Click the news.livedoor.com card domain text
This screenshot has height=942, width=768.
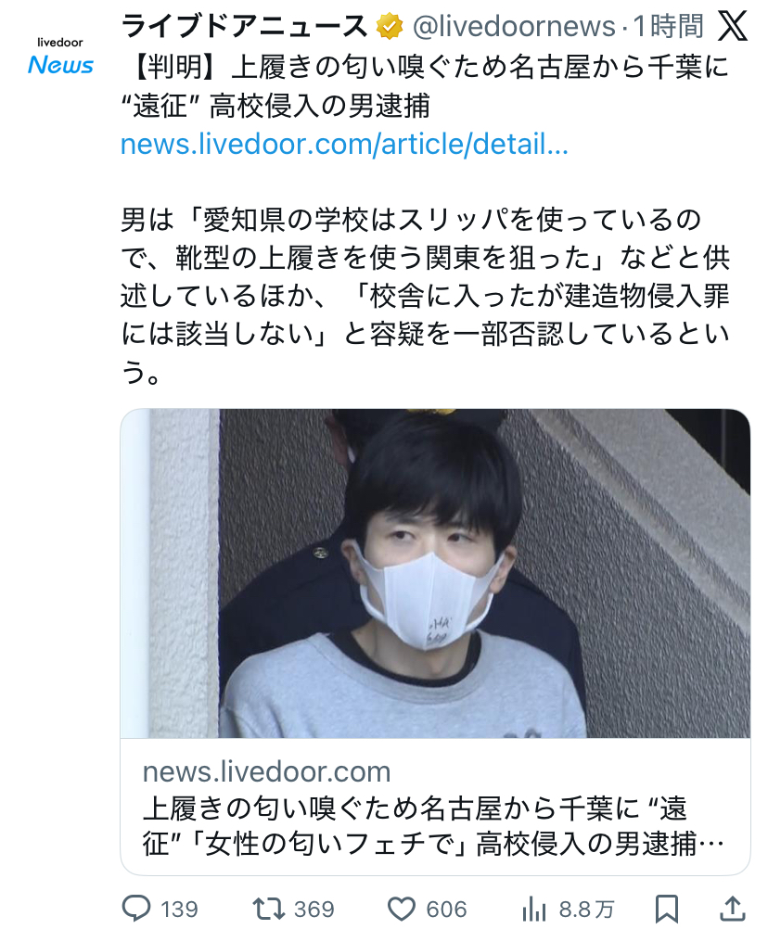(267, 771)
